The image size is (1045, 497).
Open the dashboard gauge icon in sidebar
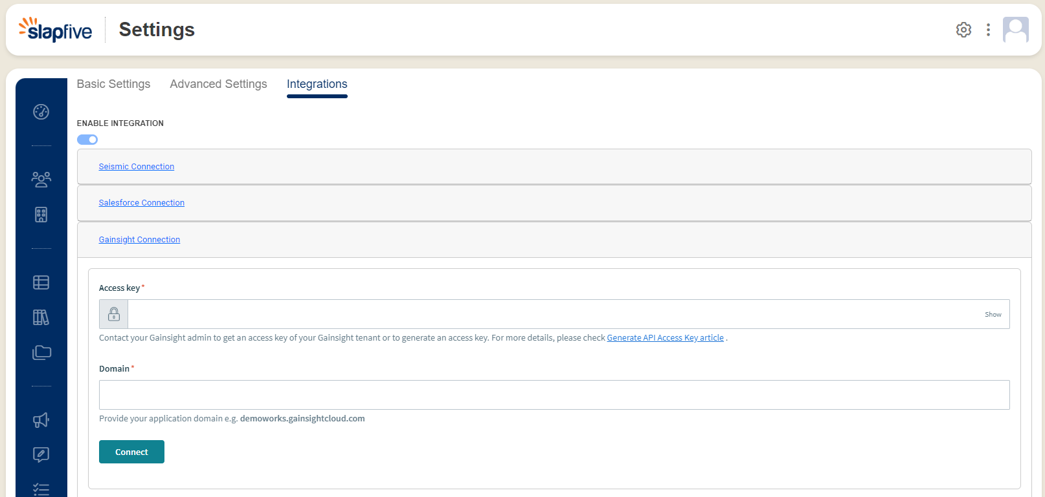pos(41,112)
